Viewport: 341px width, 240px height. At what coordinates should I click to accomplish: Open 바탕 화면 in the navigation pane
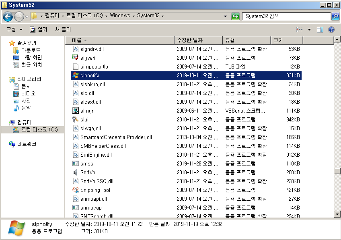(31, 57)
